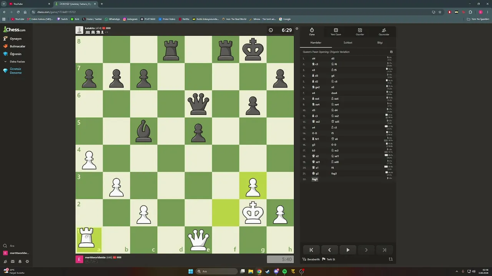Image resolution: width=492 pixels, height=276 pixels.
Task: Open the opening book icon beside Chigorin Variation
Action: tap(391, 52)
